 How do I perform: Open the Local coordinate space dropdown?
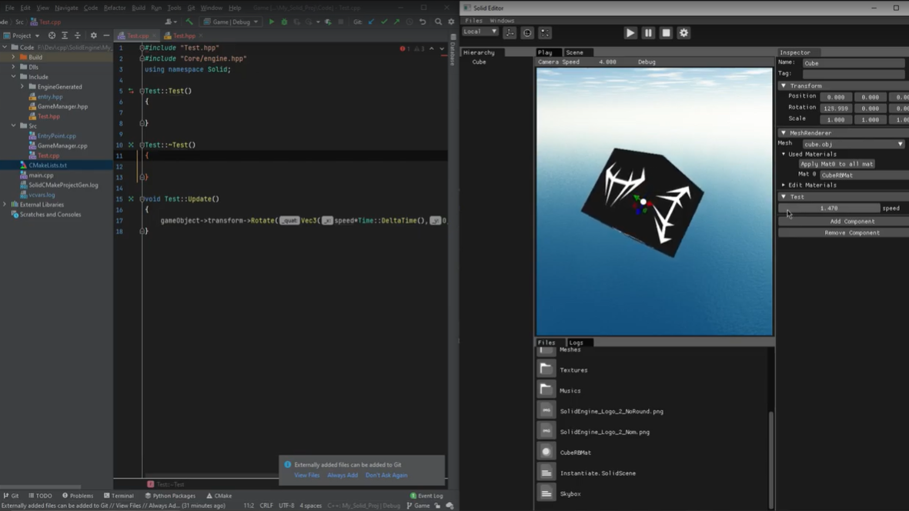tap(480, 32)
